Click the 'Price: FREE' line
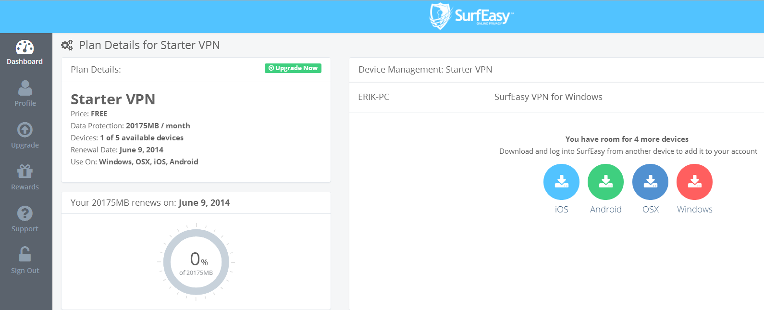The image size is (764, 310). coord(89,114)
